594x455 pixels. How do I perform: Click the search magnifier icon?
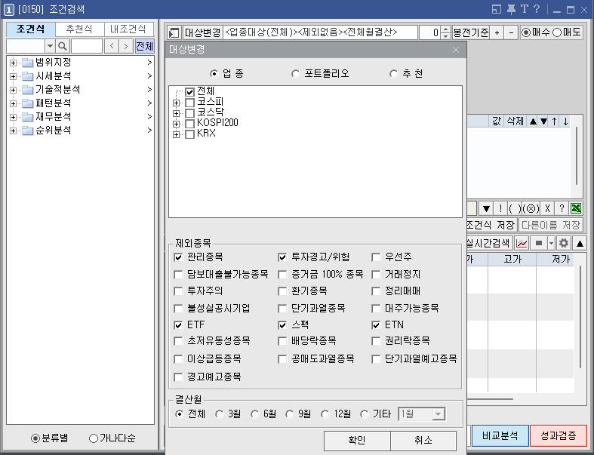(63, 46)
